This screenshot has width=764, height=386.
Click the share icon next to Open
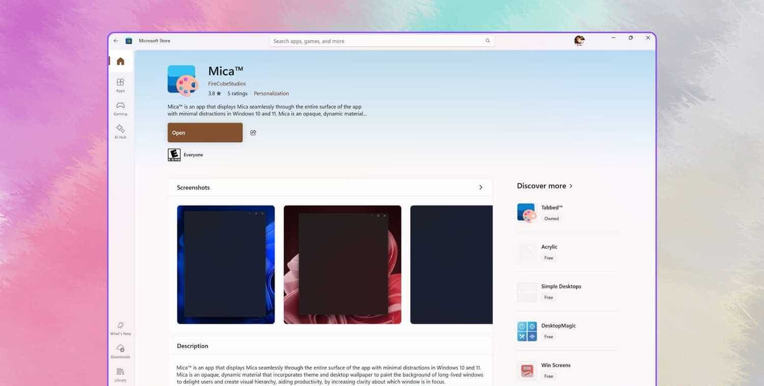point(253,132)
